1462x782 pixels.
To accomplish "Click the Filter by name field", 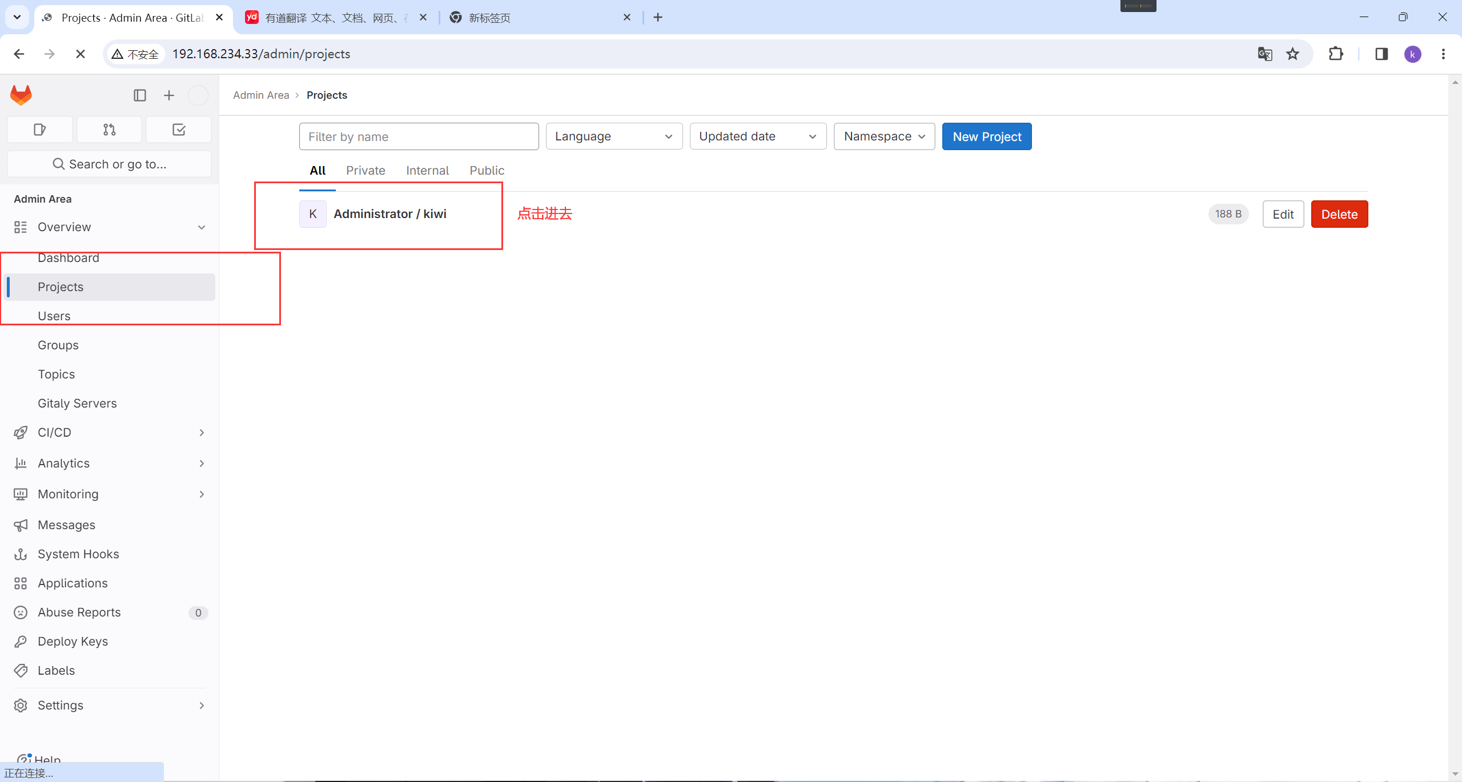I will [419, 136].
